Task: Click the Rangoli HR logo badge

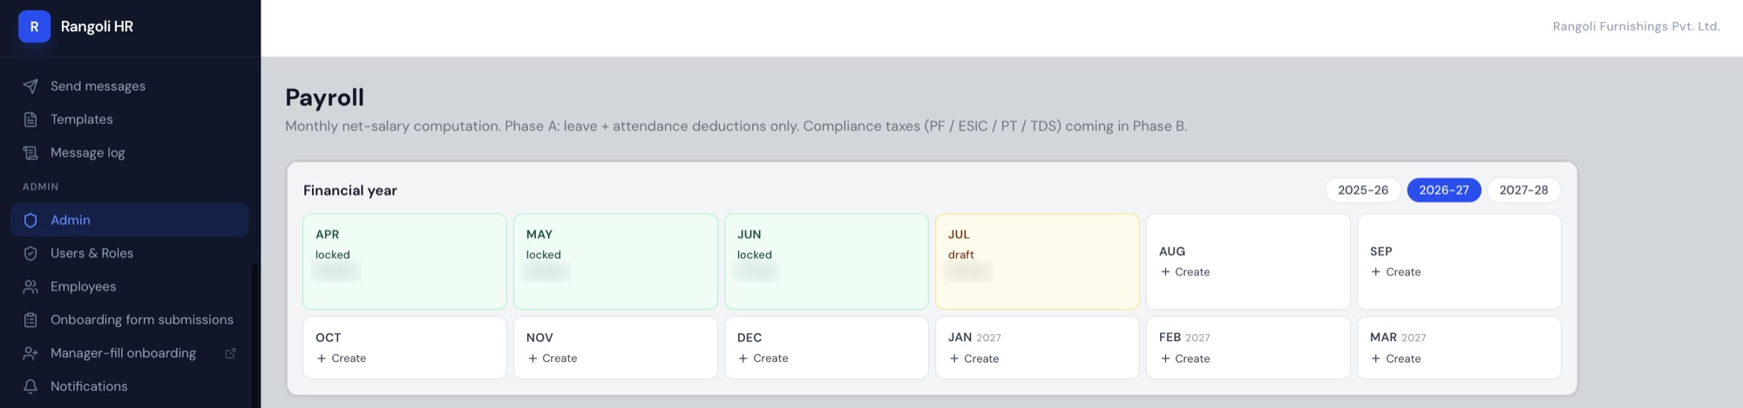Action: point(34,26)
